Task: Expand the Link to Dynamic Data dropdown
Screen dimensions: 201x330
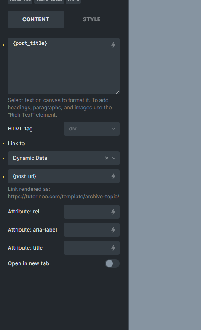Action: pos(114,158)
